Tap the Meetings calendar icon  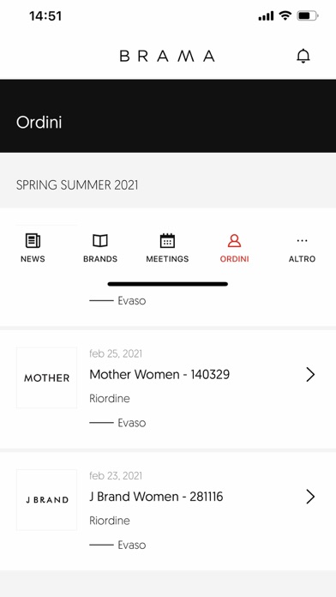[x=167, y=241]
